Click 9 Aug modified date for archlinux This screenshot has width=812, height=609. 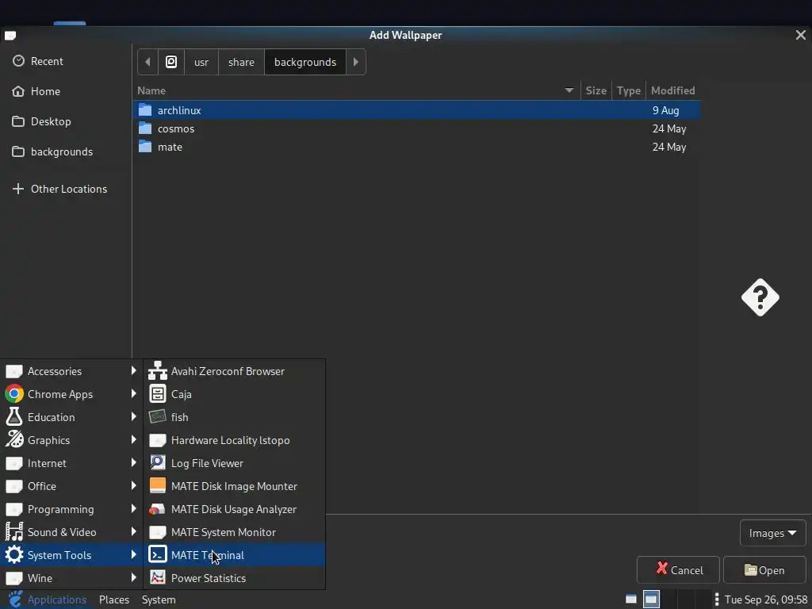(665, 110)
